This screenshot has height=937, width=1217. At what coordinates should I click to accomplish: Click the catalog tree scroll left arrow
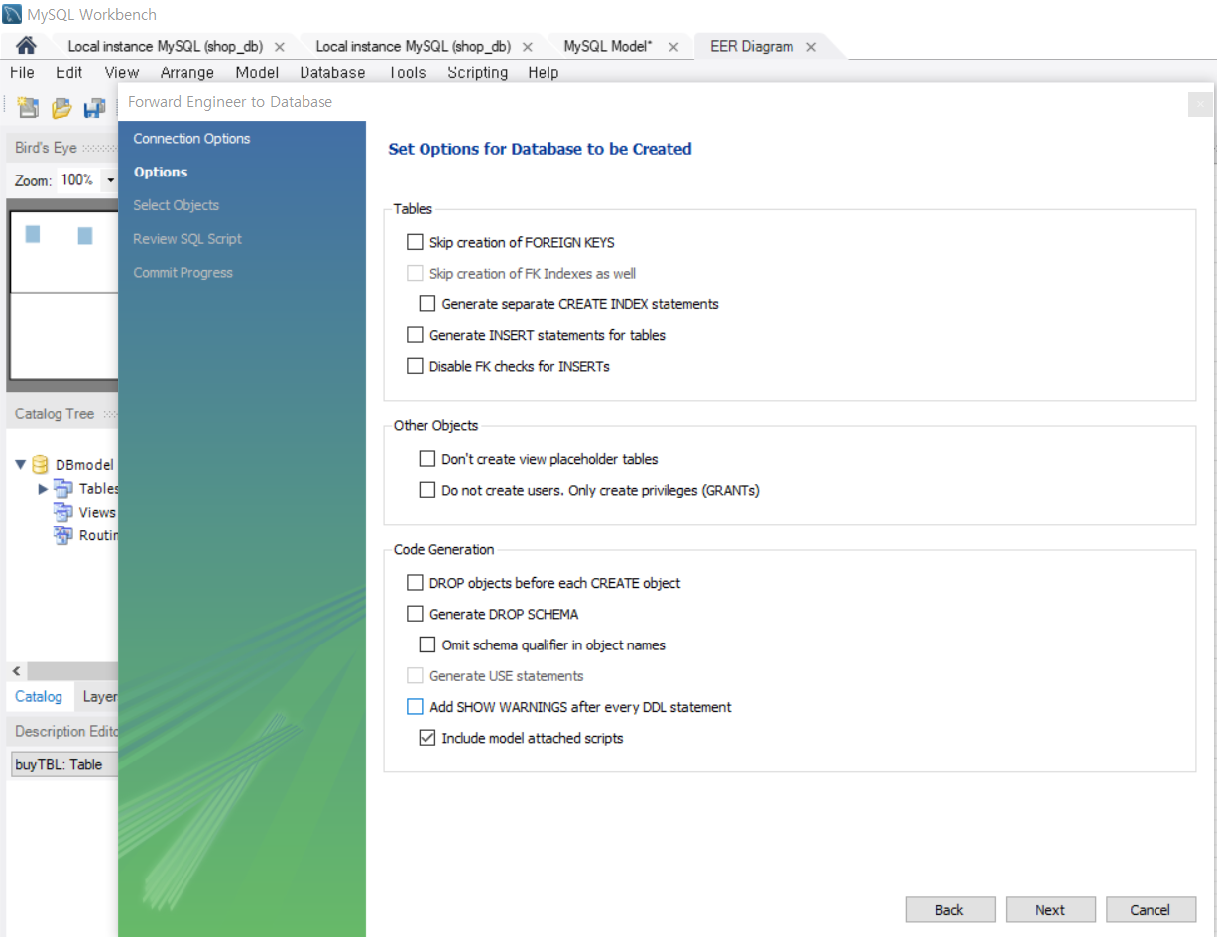point(17,672)
